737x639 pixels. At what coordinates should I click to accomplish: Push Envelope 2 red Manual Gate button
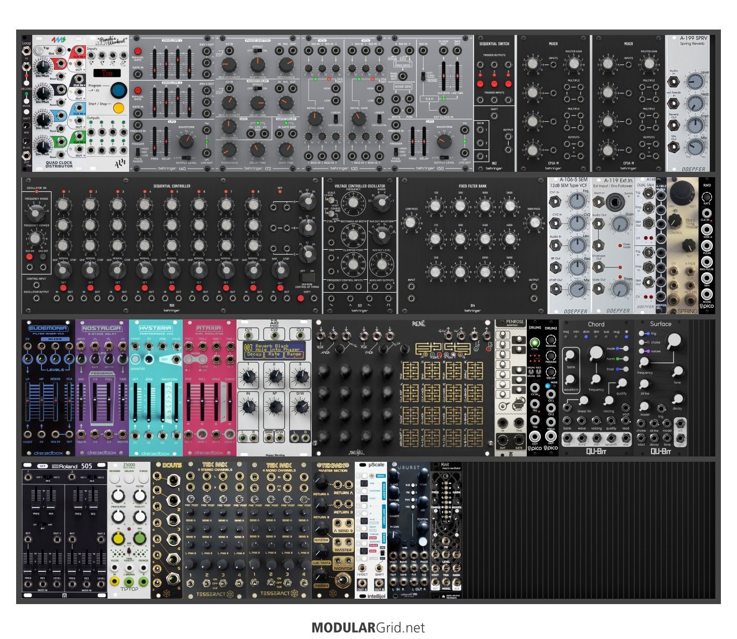138,90
